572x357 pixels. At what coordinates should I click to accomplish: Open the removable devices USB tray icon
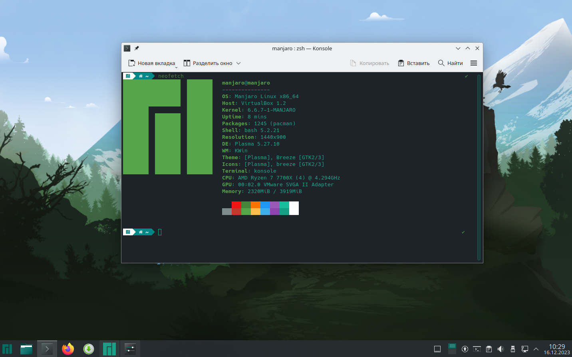pos(513,349)
